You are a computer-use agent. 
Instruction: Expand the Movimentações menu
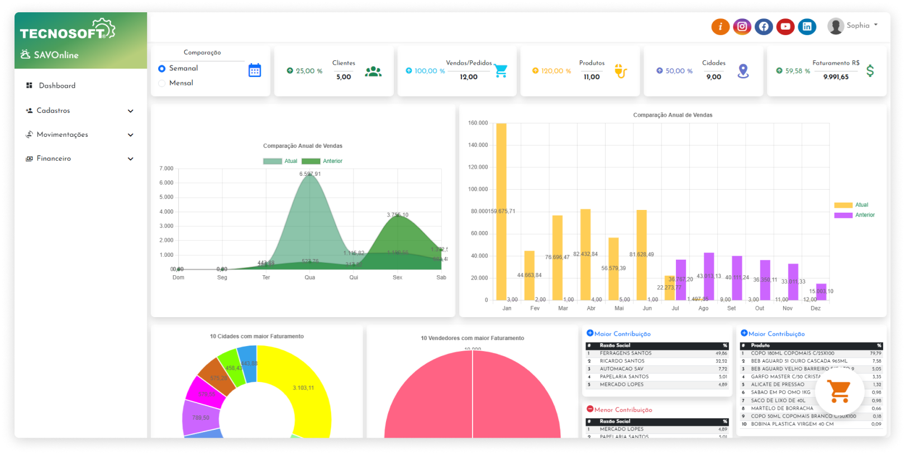78,135
